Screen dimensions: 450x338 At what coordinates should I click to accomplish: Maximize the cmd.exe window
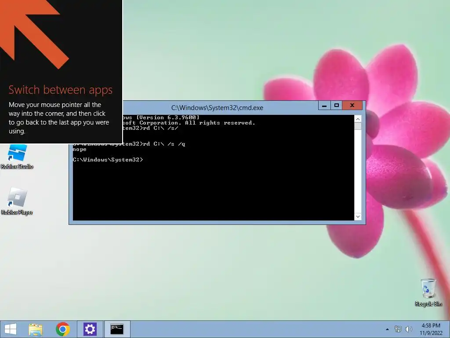tap(336, 106)
